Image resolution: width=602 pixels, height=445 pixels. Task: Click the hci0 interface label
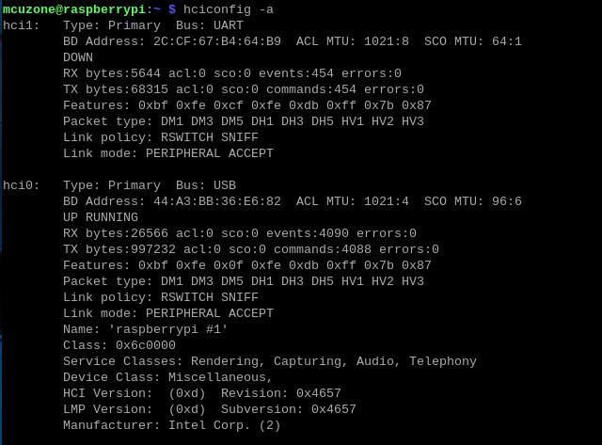(x=21, y=185)
